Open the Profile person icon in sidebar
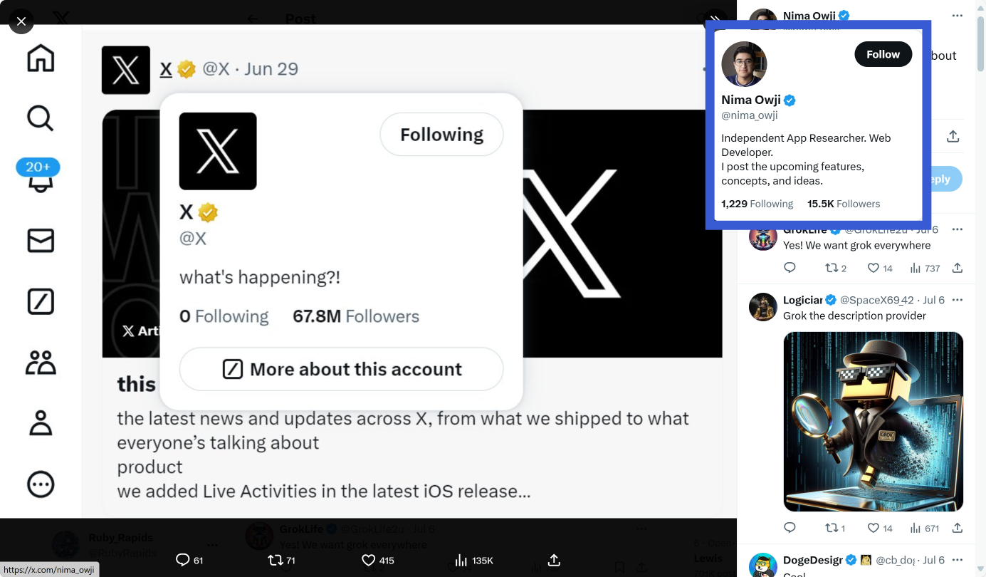 (x=41, y=423)
